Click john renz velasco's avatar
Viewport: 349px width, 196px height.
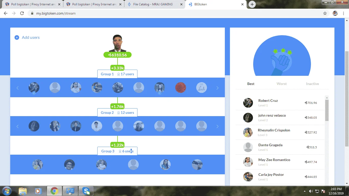pyautogui.click(x=248, y=118)
